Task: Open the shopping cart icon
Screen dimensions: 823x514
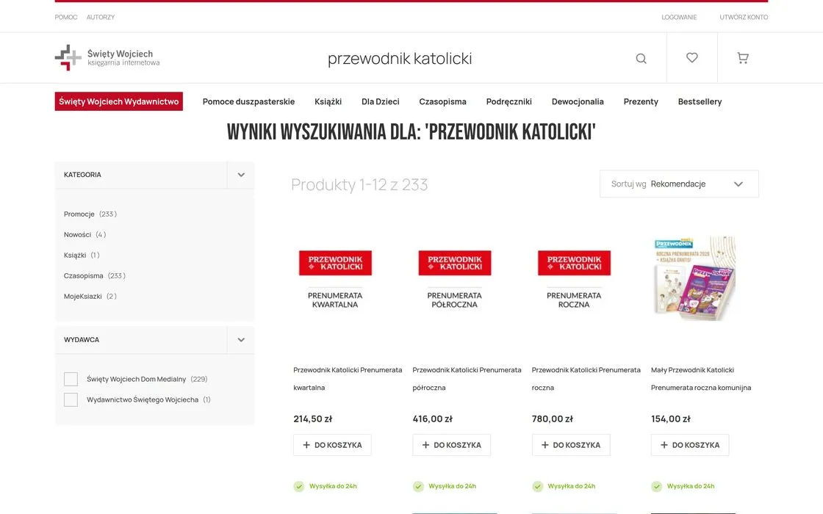Action: click(x=743, y=58)
